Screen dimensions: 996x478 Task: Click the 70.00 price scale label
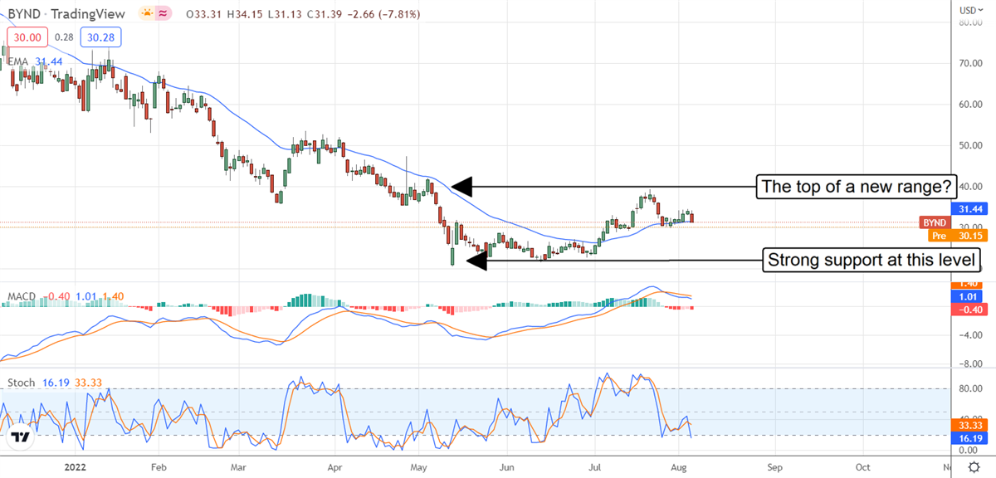(971, 63)
